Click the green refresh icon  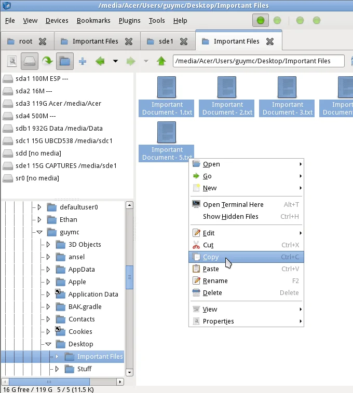[x=47, y=61]
